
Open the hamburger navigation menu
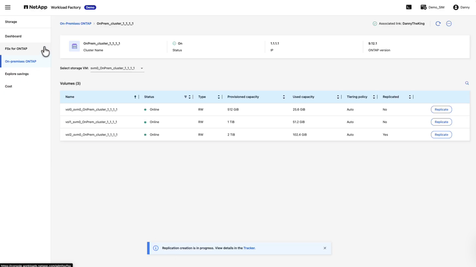(x=8, y=7)
